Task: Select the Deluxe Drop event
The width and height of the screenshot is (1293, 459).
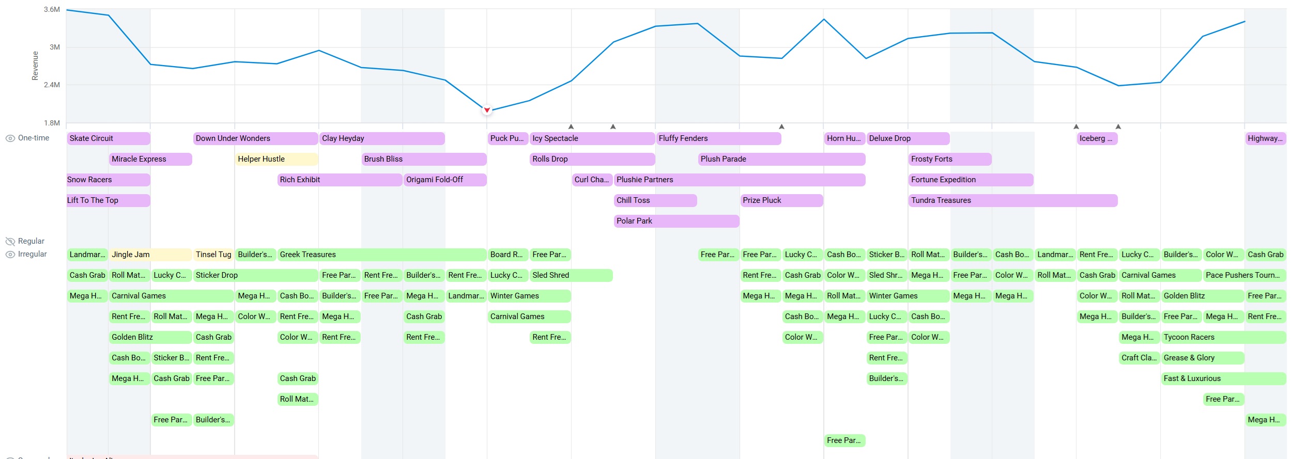Action: coord(908,138)
